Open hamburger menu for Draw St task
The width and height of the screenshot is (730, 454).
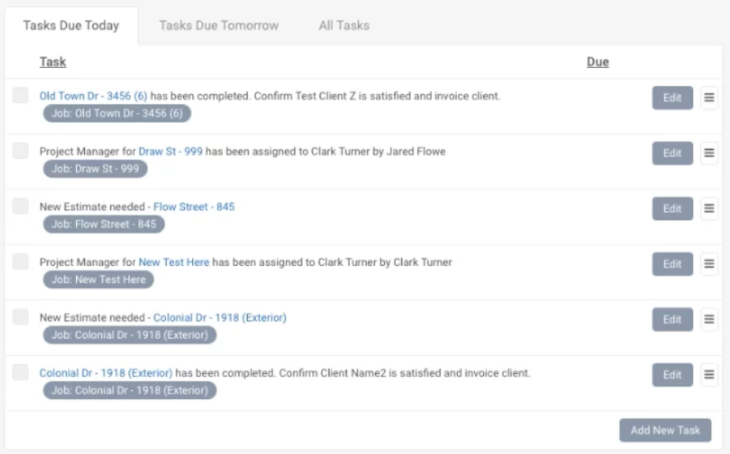click(x=709, y=153)
